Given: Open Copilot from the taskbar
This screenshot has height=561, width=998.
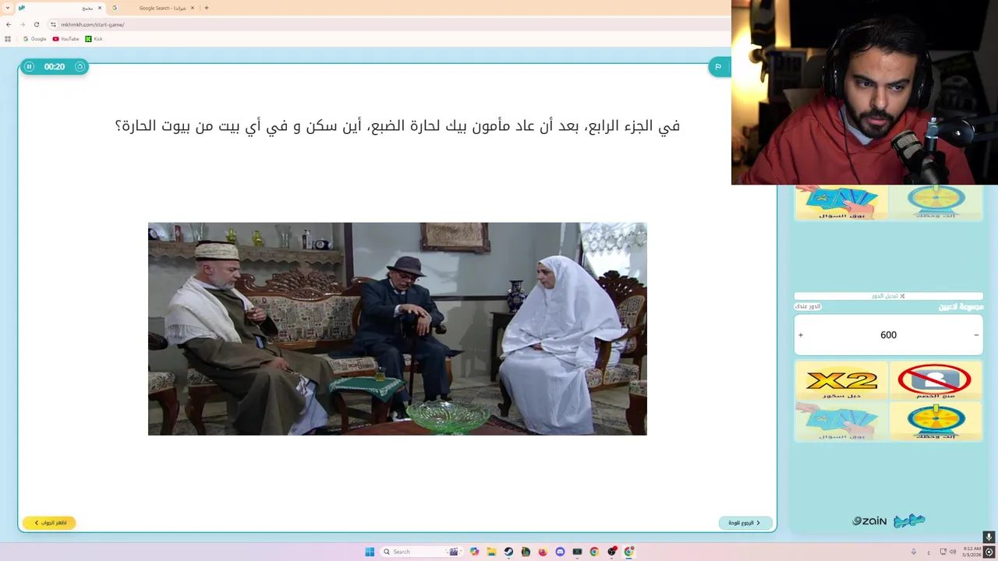Looking at the screenshot, I should click(x=474, y=552).
